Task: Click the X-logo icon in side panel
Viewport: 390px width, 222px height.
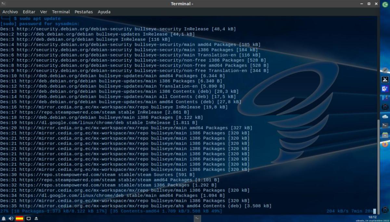Action: (385, 80)
